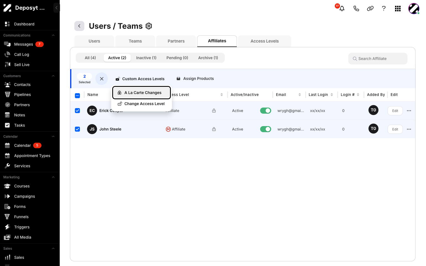Image resolution: width=426 pixels, height=266 pixels.
Task: Toggle the select-all header checkbox
Action: (77, 96)
